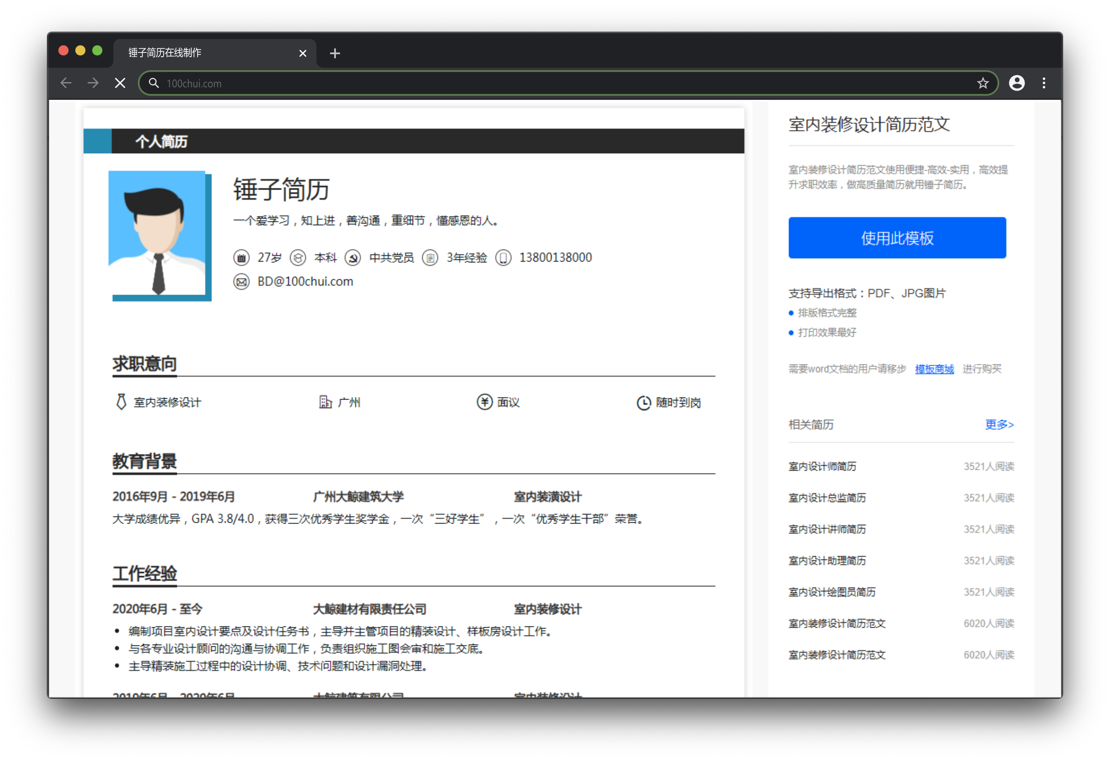Screen dimensions: 1110x761
Task: Click the phone number 13800138000
Action: [555, 258]
